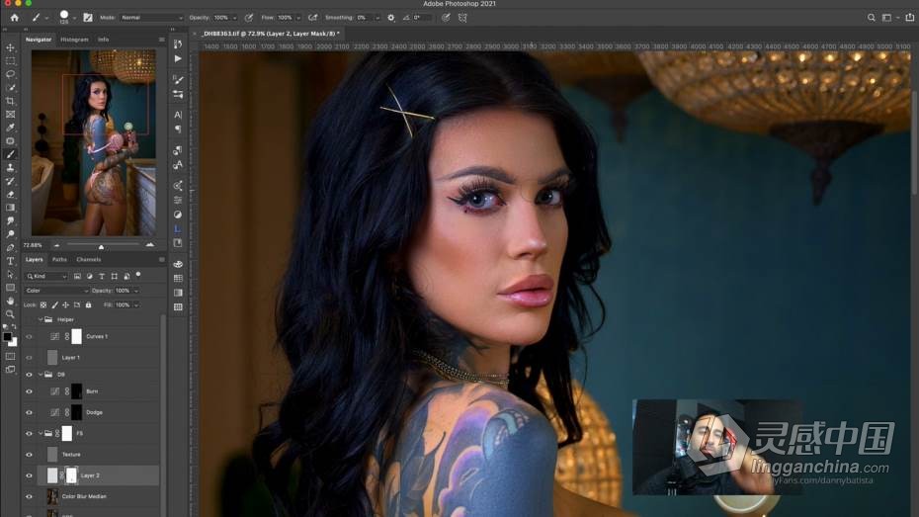The width and height of the screenshot is (919, 517).
Task: Select the Move tool
Action: pyautogui.click(x=11, y=47)
